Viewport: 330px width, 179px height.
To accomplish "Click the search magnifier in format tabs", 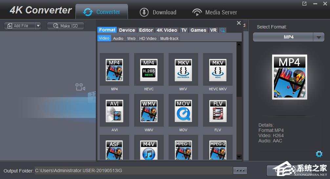I will tap(222, 30).
